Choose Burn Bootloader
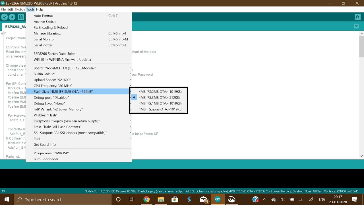364x205 pixels. pyautogui.click(x=79, y=159)
